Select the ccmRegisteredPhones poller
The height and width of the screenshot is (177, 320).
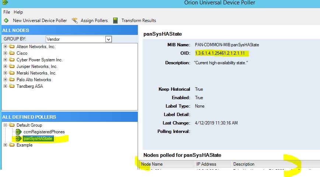[44, 132]
